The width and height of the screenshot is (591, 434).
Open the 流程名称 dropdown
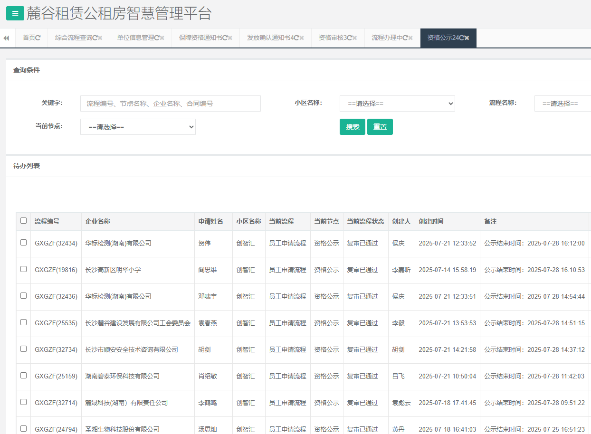click(562, 104)
